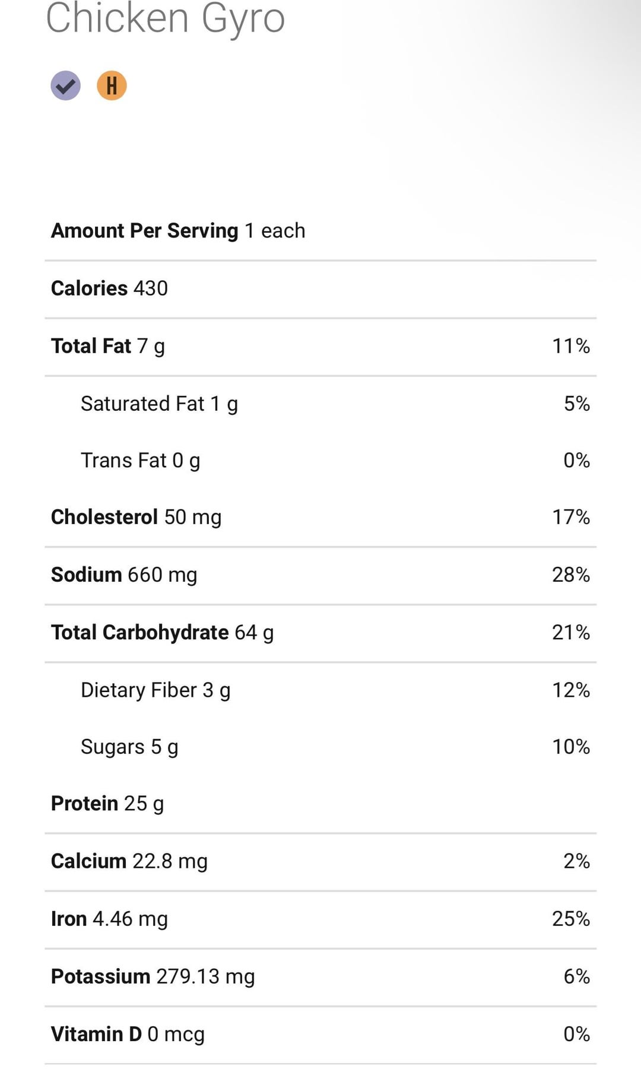
Task: Click the 28% Sodium daily value
Action: point(570,575)
